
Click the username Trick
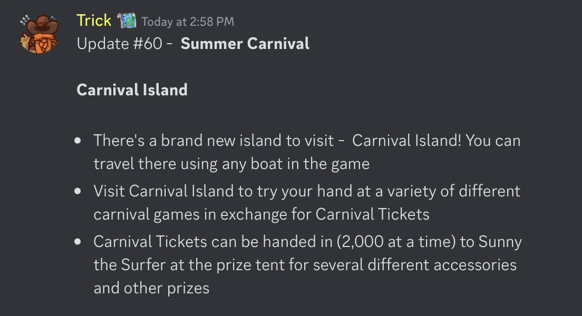pos(94,20)
